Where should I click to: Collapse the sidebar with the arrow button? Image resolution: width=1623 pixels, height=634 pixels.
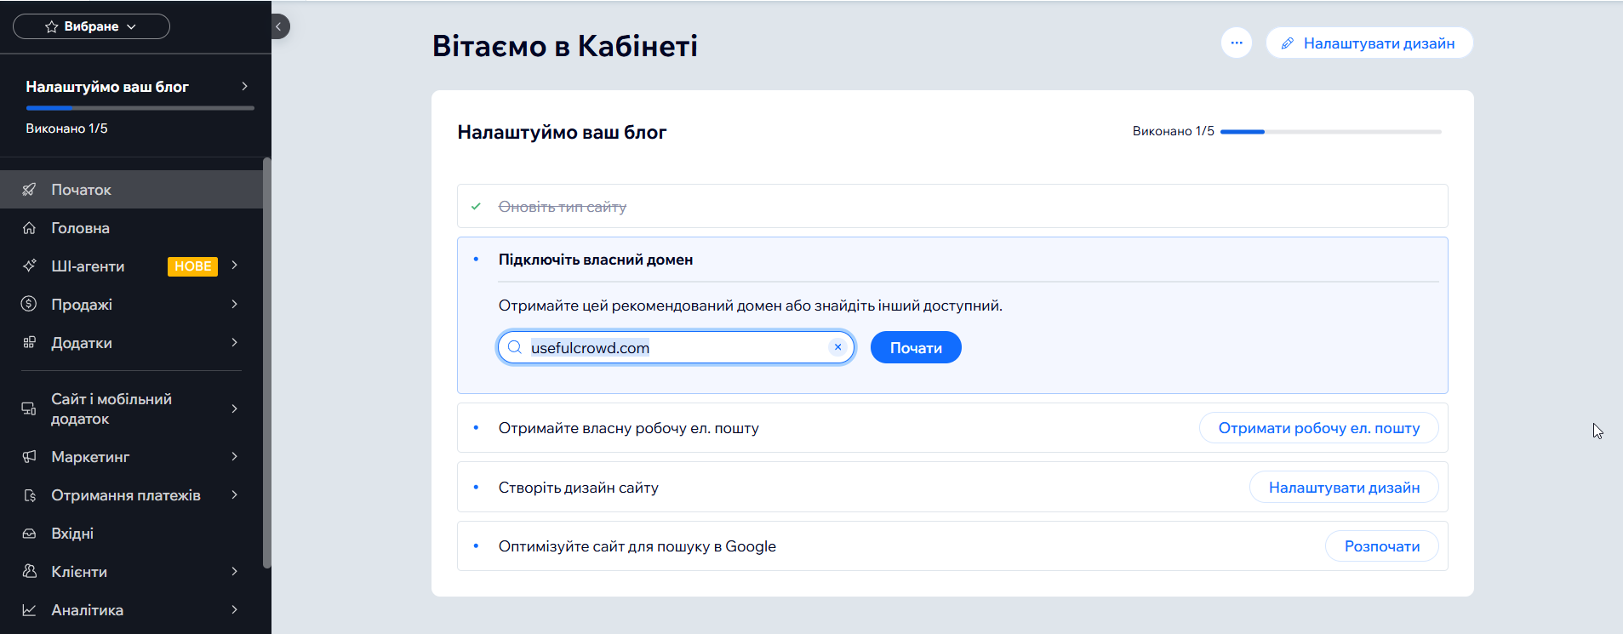click(x=278, y=26)
